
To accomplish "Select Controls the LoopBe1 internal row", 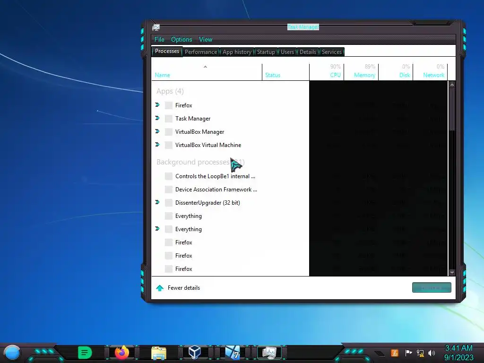I will click(x=299, y=176).
